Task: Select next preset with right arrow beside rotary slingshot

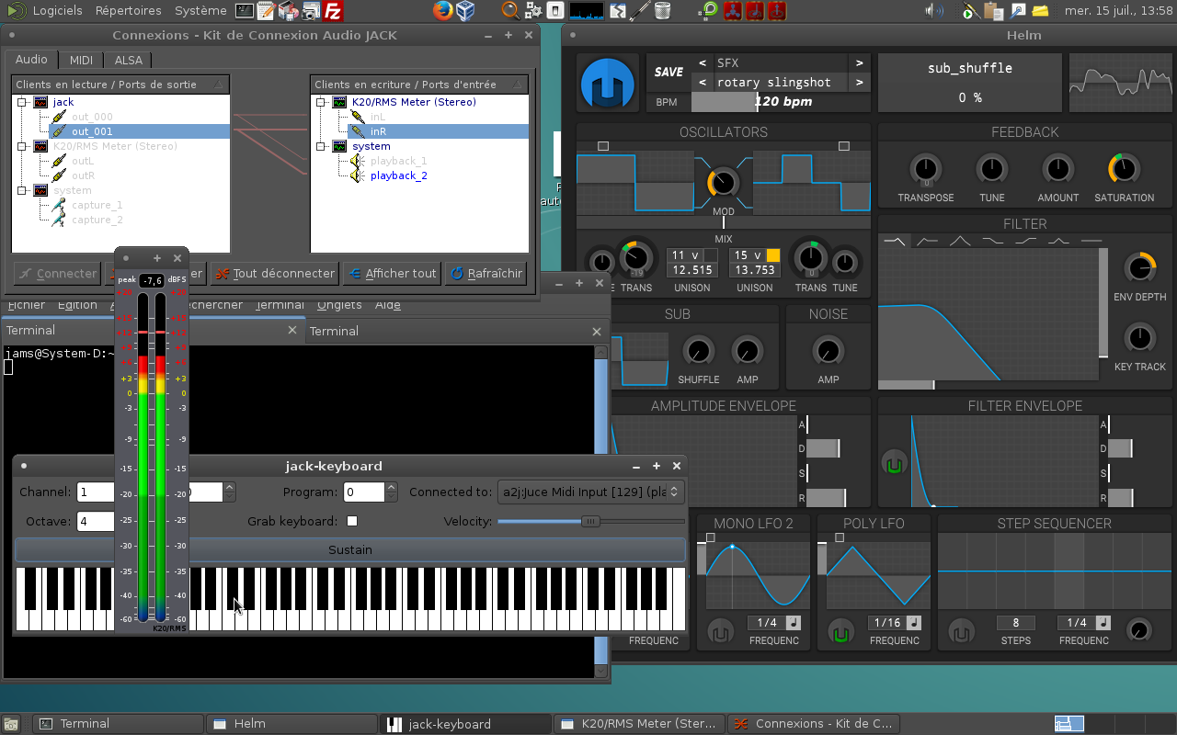Action: [859, 83]
